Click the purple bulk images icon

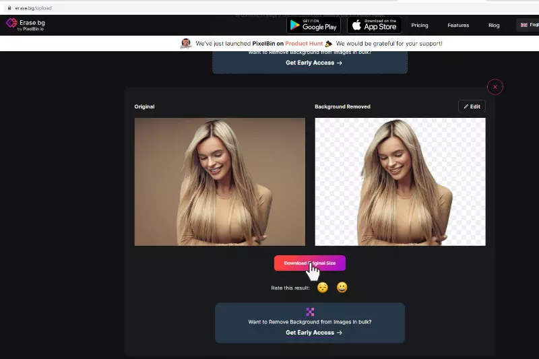click(310, 312)
